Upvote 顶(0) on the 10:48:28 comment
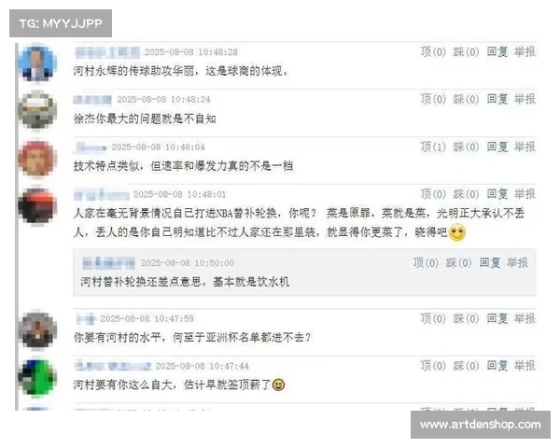The width and height of the screenshot is (560, 448). (x=433, y=52)
